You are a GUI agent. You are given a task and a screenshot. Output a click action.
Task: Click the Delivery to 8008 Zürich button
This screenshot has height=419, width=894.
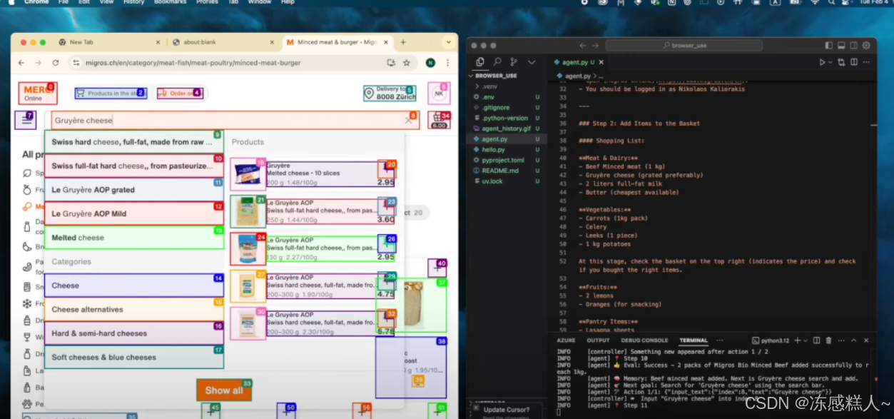click(x=390, y=94)
